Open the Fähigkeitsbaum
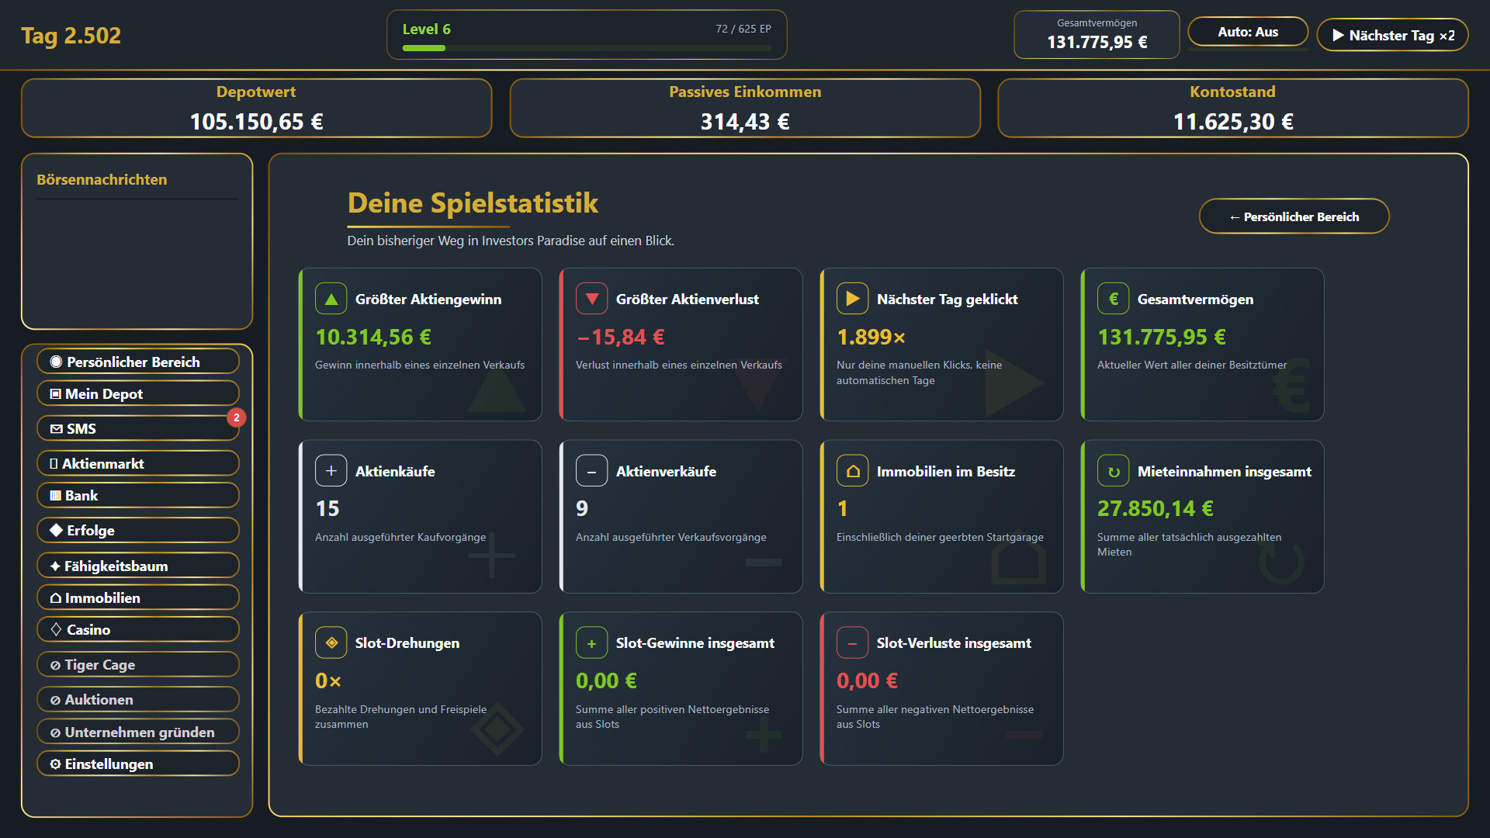Viewport: 1490px width, 838px height. pos(138,566)
